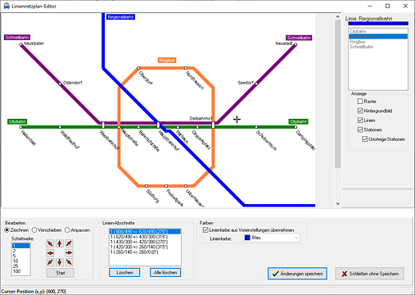Click the Start button

[x=60, y=273]
